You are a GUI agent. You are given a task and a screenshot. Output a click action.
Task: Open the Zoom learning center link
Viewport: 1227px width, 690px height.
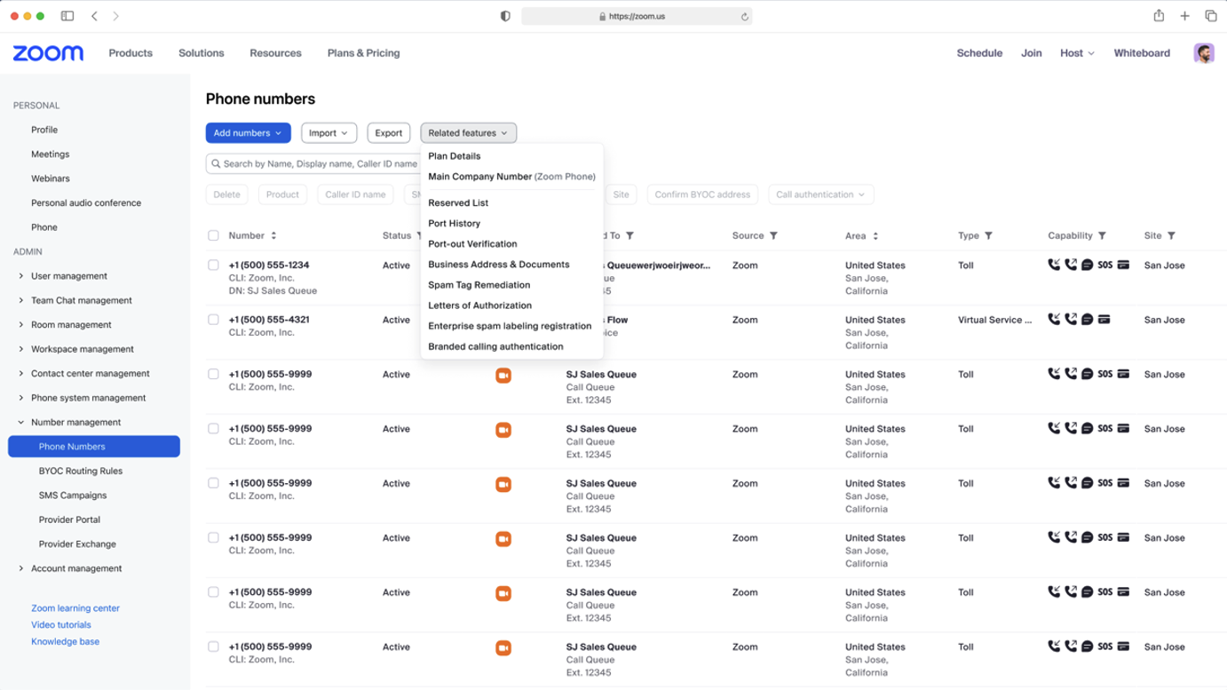tap(75, 608)
